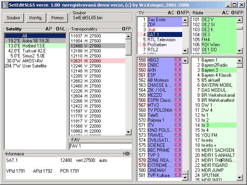Viewport: 247px width, 185px height.
Task: Select satellite Sirius2 5.0E
Action: tap(35, 56)
